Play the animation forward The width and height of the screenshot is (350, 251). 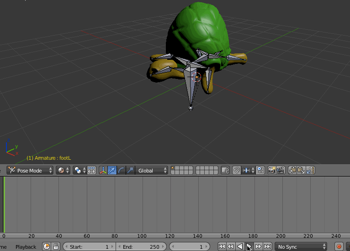pos(249,246)
